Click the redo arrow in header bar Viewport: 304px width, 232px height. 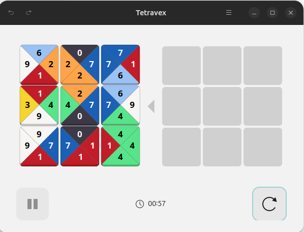[28, 13]
